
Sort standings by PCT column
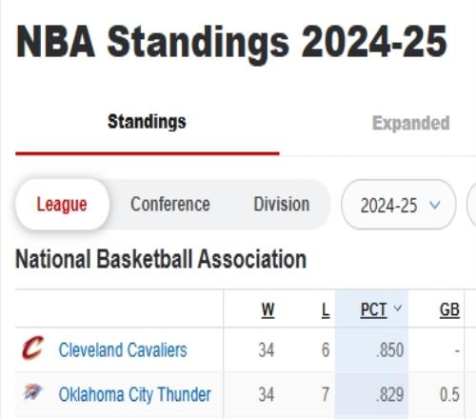click(373, 309)
